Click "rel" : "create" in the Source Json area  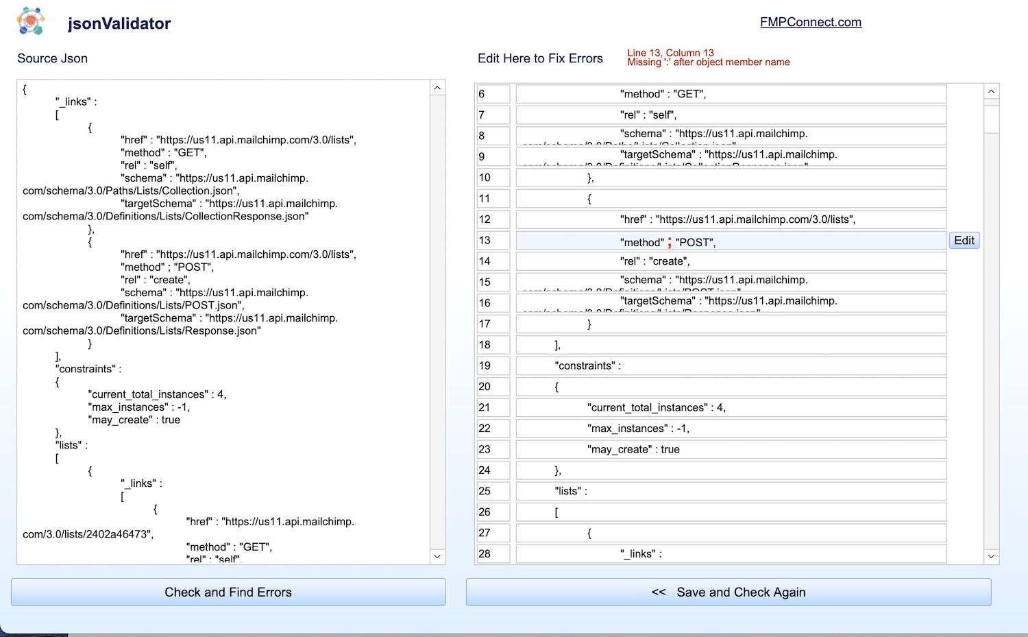pos(156,280)
